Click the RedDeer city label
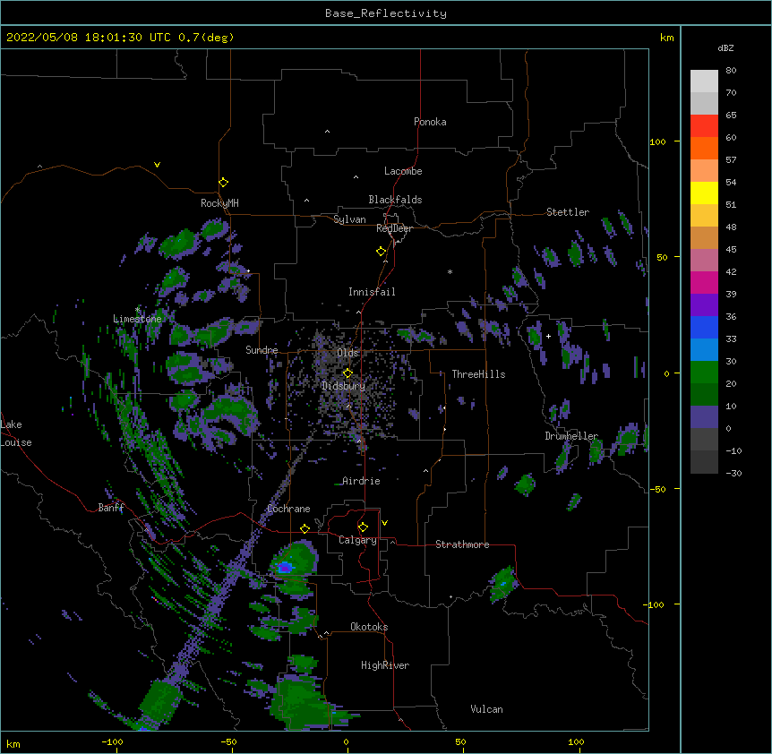 click(x=394, y=228)
